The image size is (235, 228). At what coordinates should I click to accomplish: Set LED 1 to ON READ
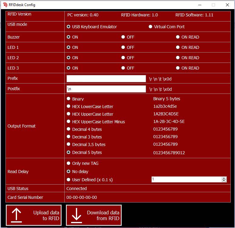click(178, 47)
